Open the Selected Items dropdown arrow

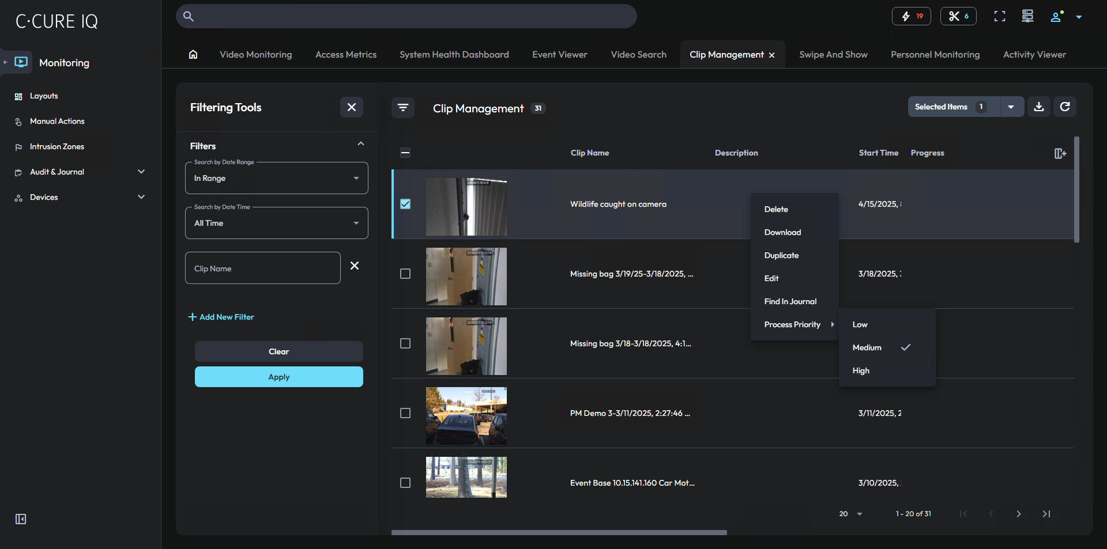(1011, 107)
